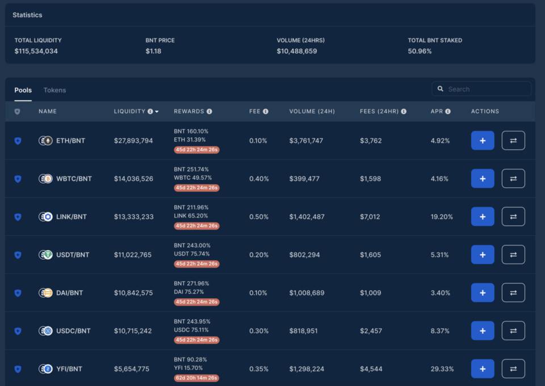Click the plus button on the YFI/BNT row
Image resolution: width=545 pixels, height=386 pixels.
tap(483, 368)
